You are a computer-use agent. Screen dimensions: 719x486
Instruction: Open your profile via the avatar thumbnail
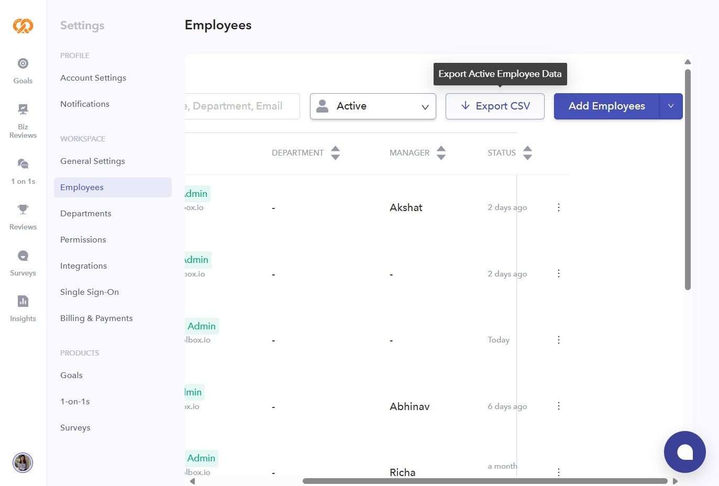click(23, 462)
